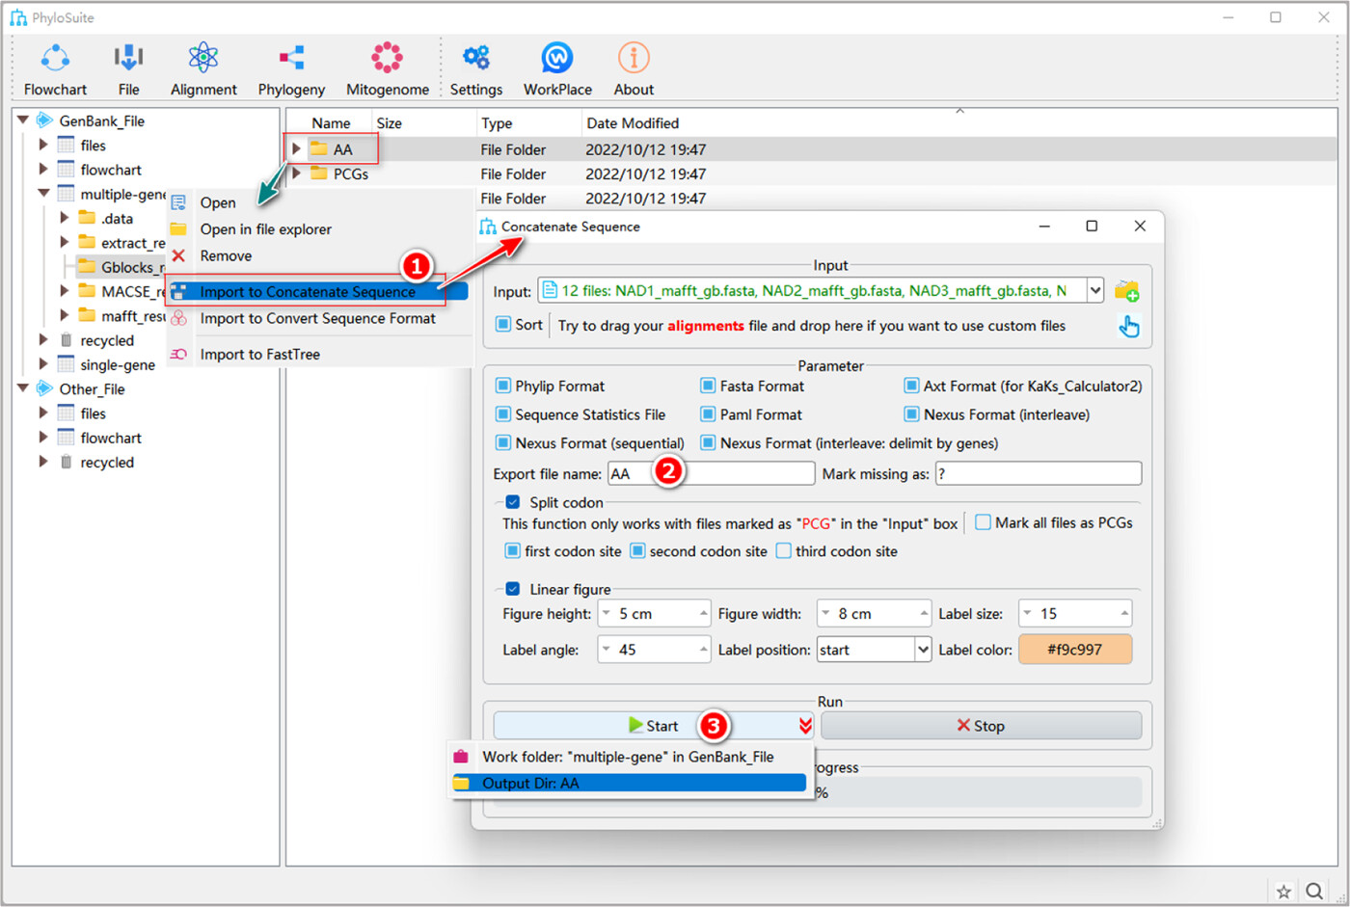This screenshot has height=907, width=1350.
Task: Toggle Sequence Statistics File checkbox
Action: click(502, 414)
